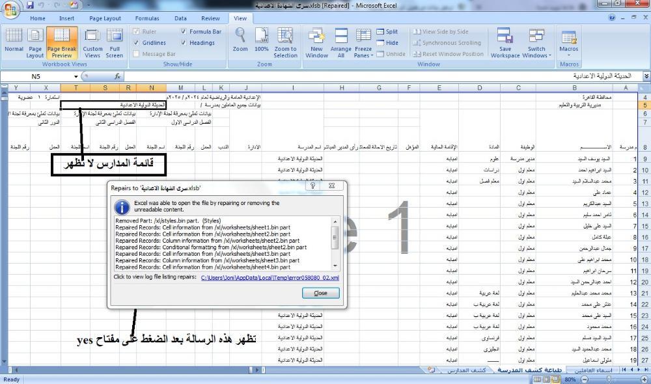
Task: Click the last sheet navigation arrow
Action: pos(646,370)
